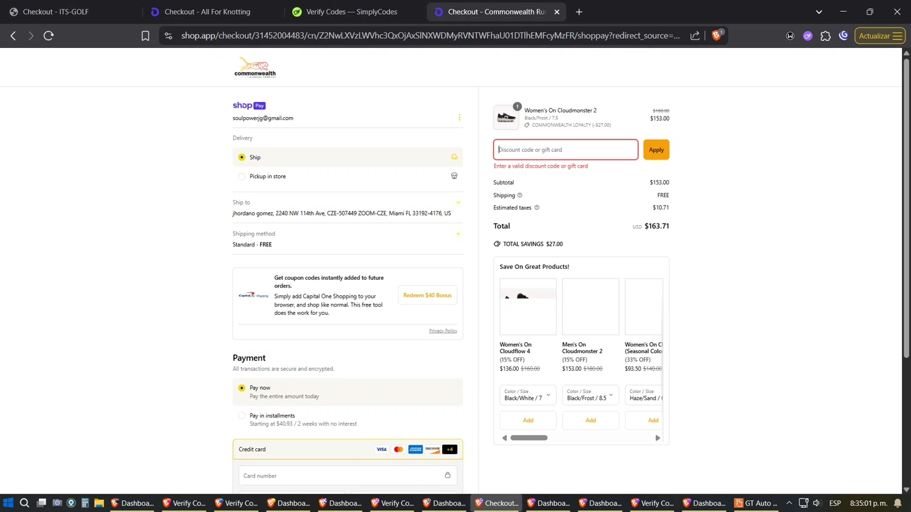This screenshot has height=512, width=911.
Task: Open Windows taskbar search
Action: [x=24, y=503]
